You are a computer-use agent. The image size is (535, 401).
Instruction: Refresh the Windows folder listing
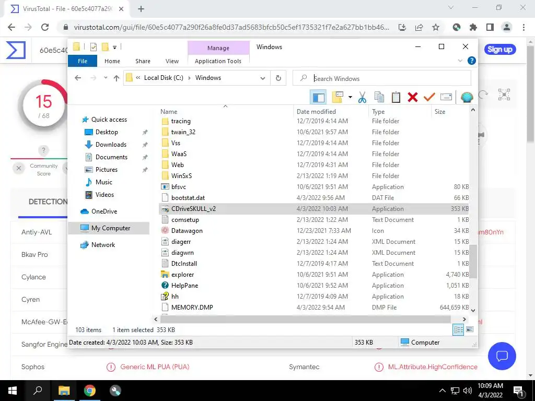pos(278,78)
